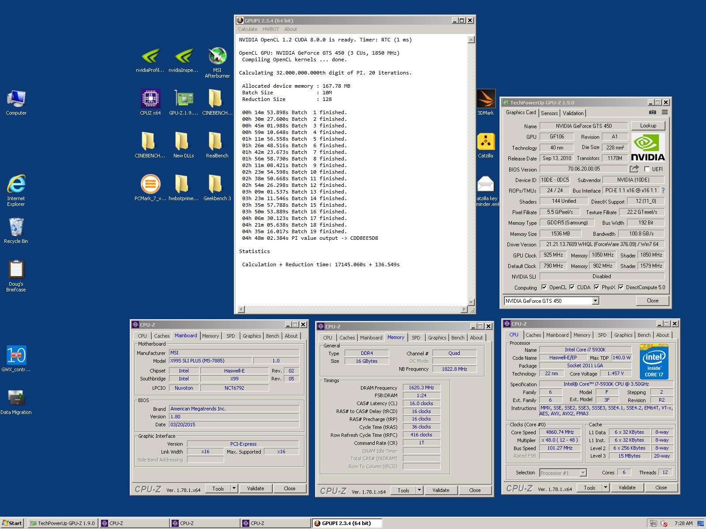Open Geekbench 3 folder

[x=217, y=188]
